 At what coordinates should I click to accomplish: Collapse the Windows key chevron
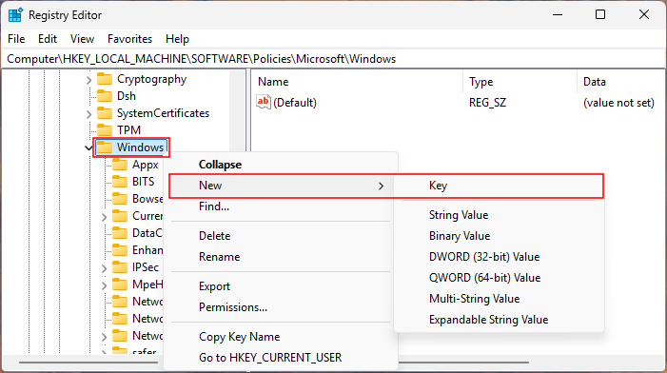88,148
